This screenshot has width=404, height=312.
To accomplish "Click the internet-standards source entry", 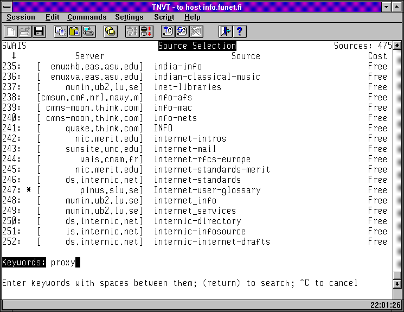I will 197,180.
